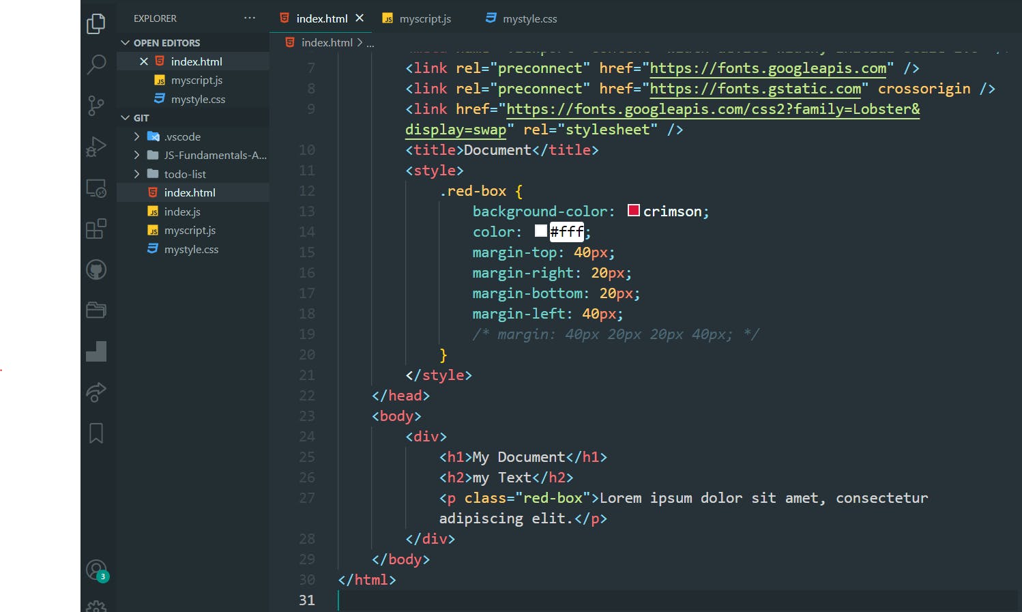Click index.html in the breadcrumb
Image resolution: width=1022 pixels, height=612 pixels.
pyautogui.click(x=327, y=42)
